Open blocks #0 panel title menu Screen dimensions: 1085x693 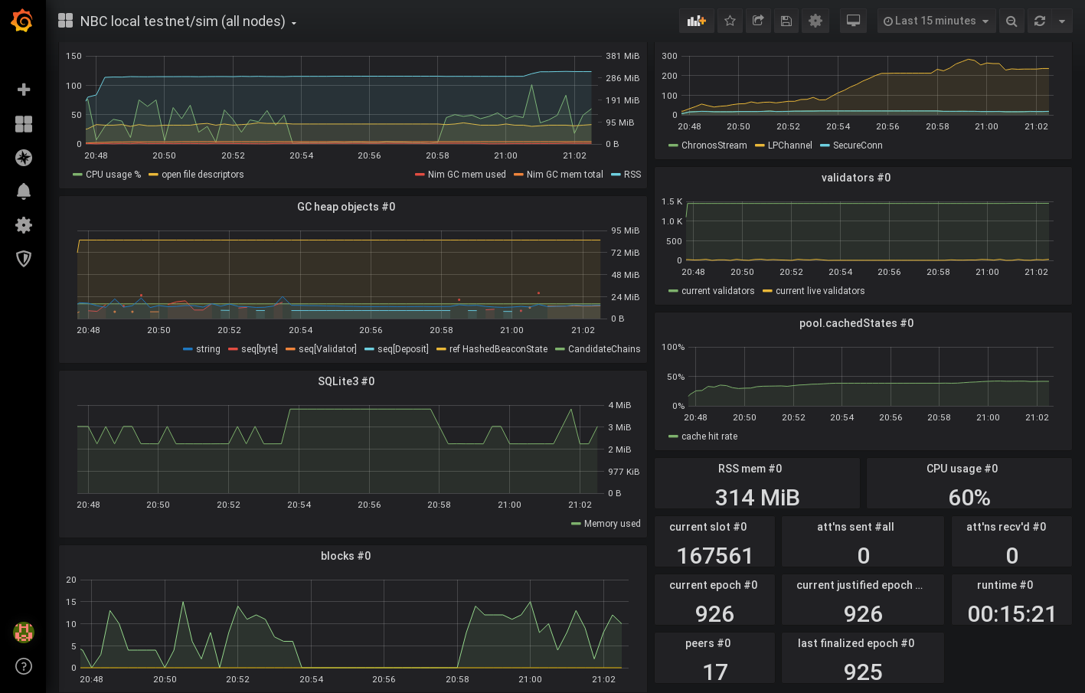click(346, 556)
